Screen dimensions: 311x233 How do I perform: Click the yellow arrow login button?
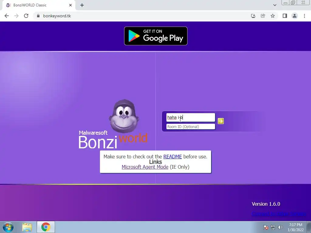click(221, 121)
